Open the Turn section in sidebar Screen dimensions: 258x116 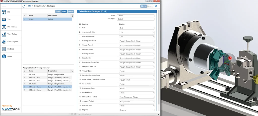click(x=4, y=19)
